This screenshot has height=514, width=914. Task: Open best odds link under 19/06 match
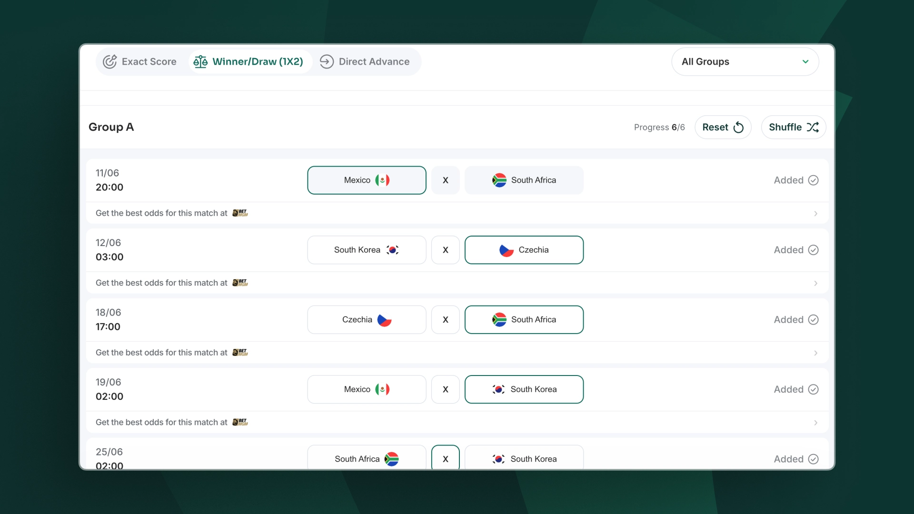click(x=457, y=422)
